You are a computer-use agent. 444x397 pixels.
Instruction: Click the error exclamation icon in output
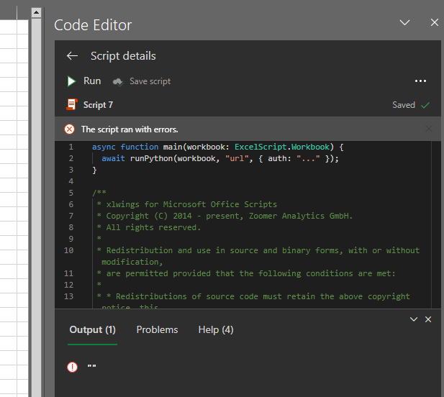72,367
